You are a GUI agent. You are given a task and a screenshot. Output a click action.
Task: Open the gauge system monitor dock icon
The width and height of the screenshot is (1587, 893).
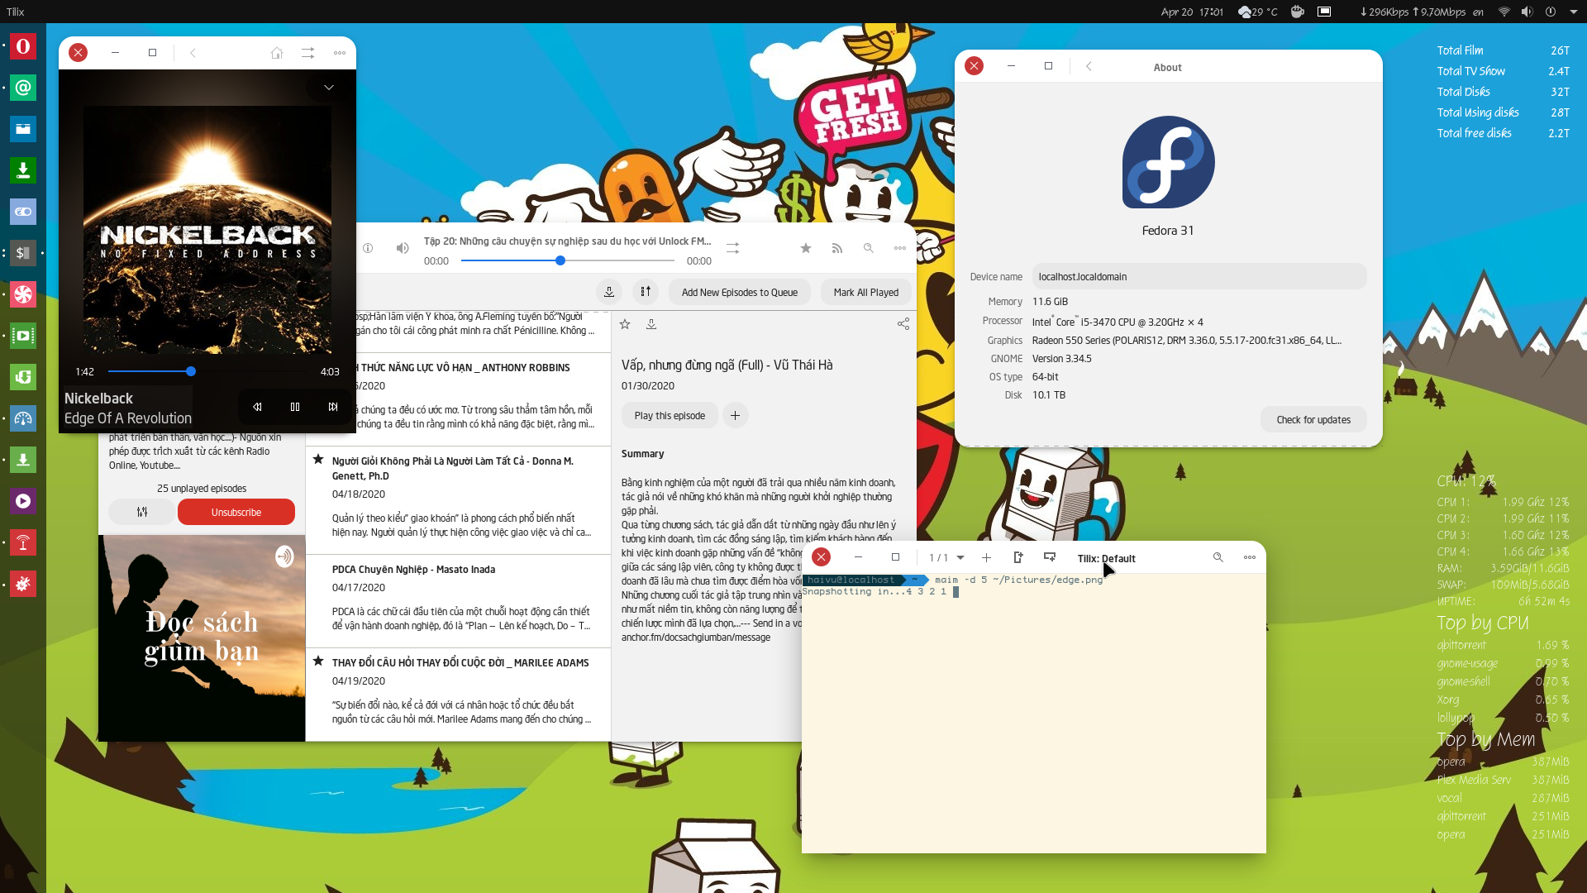23,418
